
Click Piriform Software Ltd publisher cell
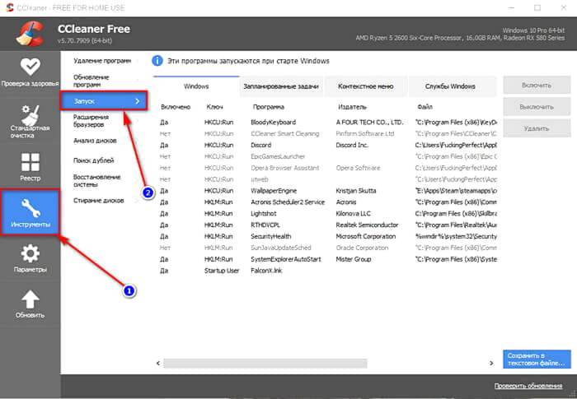[365, 134]
